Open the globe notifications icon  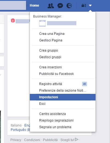click(69, 5)
